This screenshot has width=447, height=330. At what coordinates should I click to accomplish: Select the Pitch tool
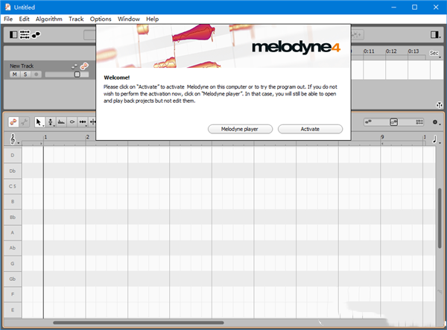pos(50,121)
